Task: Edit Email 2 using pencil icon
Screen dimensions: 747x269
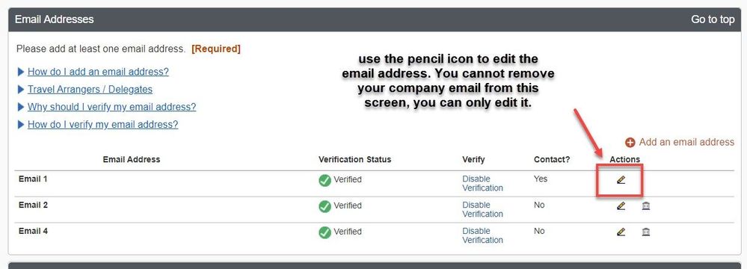Action: (x=621, y=205)
